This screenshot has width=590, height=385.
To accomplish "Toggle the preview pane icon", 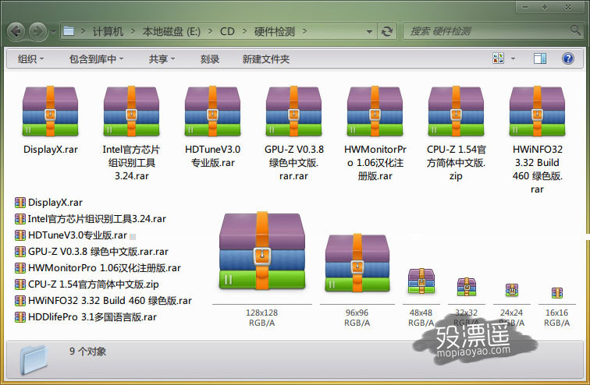I will click(539, 58).
